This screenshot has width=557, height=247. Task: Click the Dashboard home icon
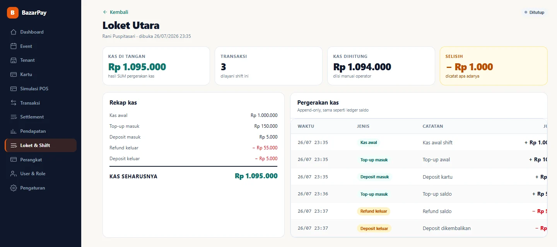(14, 32)
